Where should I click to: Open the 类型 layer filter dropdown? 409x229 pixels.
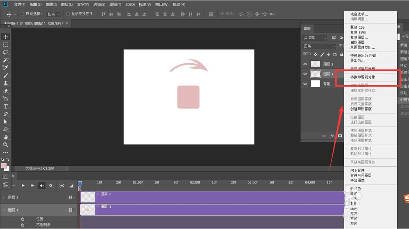[315, 38]
